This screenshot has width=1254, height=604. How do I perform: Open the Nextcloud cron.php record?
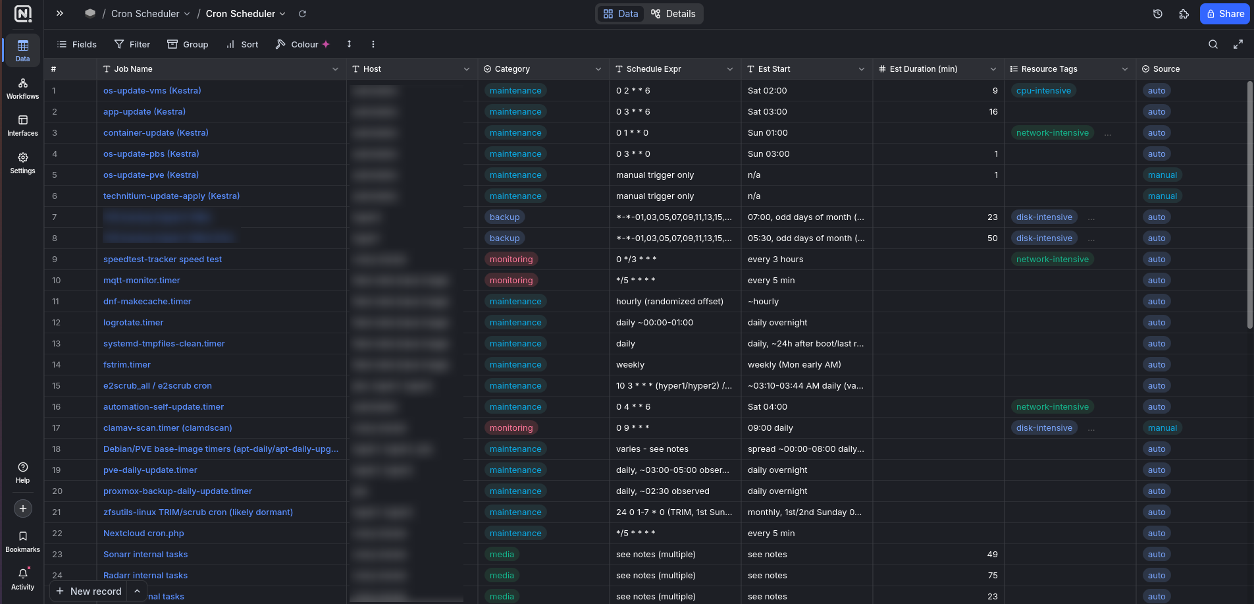144,533
